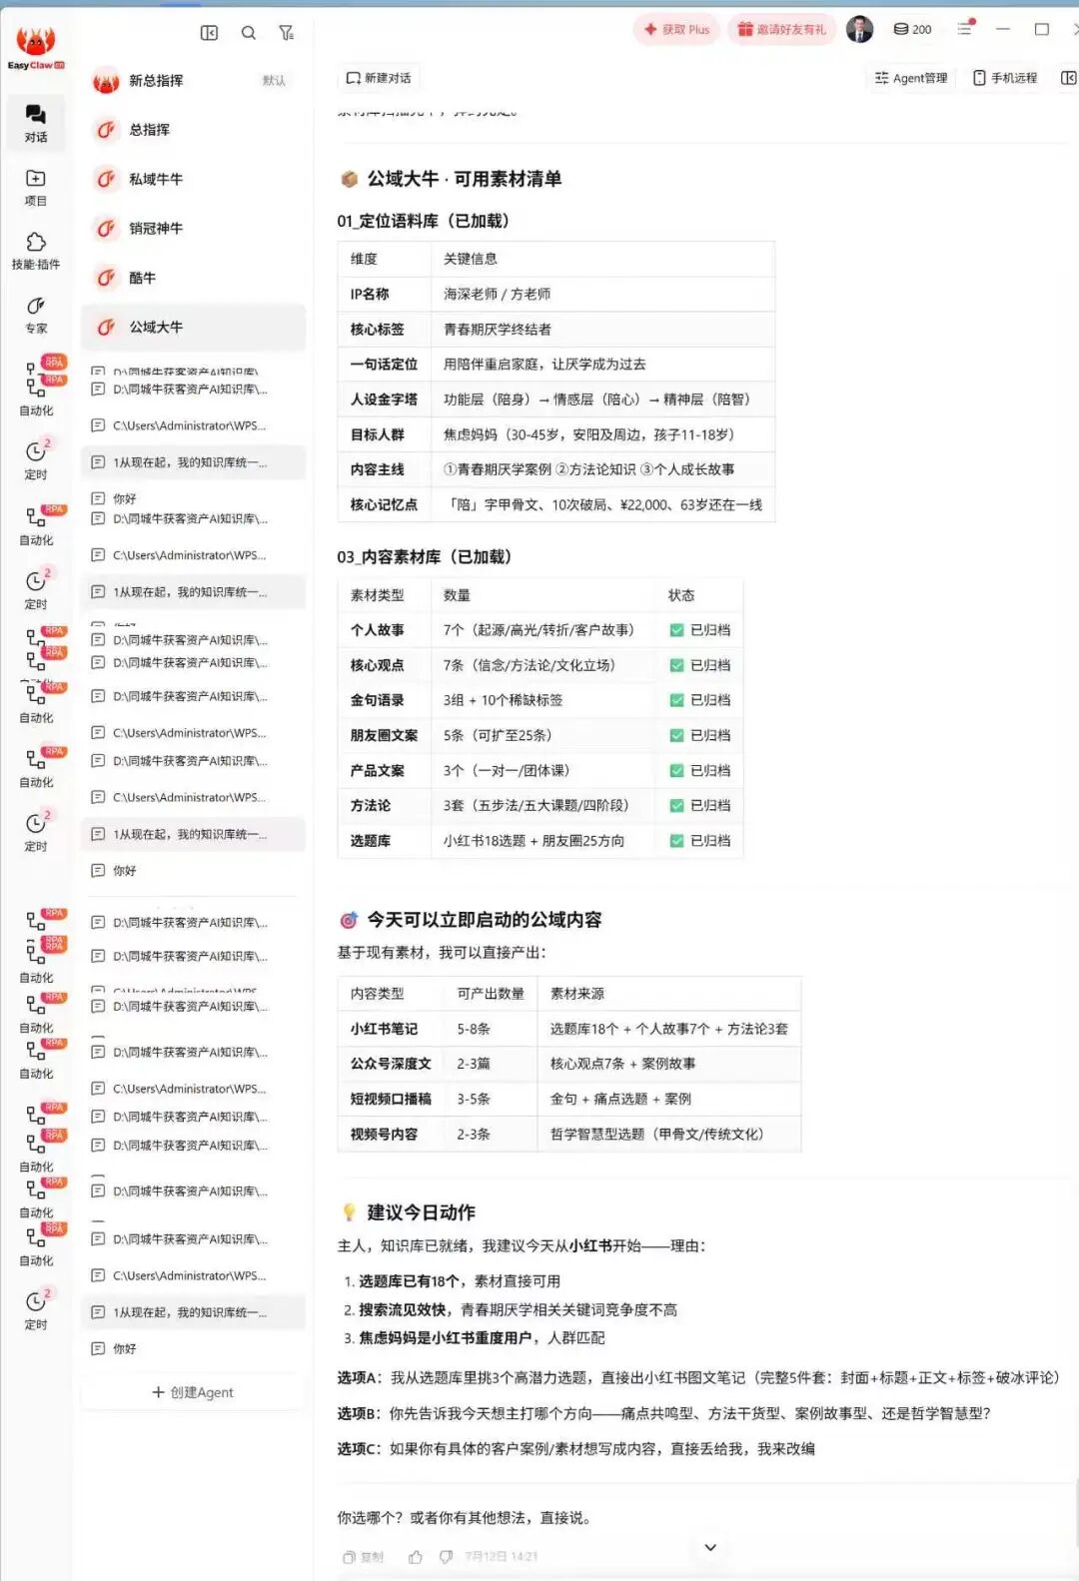Viewport: 1079px width, 1581px height.
Task: Toggle the right side panel icon
Action: point(1068,78)
